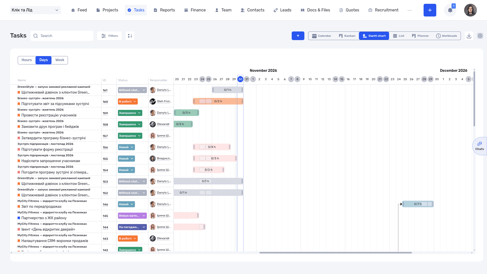The width and height of the screenshot is (487, 274).
Task: Open Очікує мате... status dropdown for task 145
Action: pyautogui.click(x=132, y=216)
